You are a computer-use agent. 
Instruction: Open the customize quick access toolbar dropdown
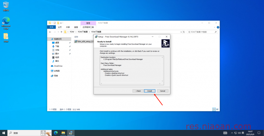coord(61,23)
